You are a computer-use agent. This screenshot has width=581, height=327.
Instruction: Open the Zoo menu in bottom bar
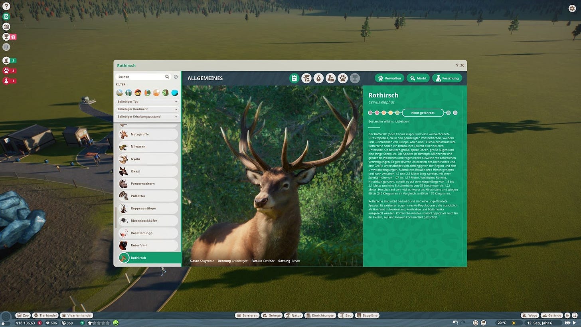point(23,315)
